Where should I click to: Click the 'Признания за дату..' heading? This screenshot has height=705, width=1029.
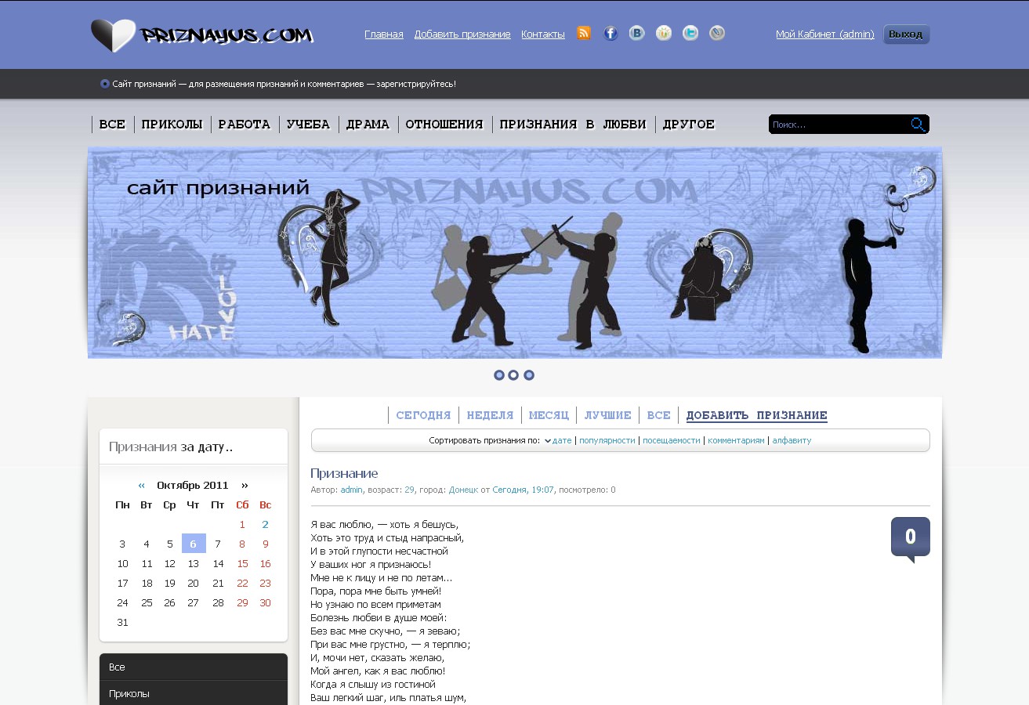point(171,447)
